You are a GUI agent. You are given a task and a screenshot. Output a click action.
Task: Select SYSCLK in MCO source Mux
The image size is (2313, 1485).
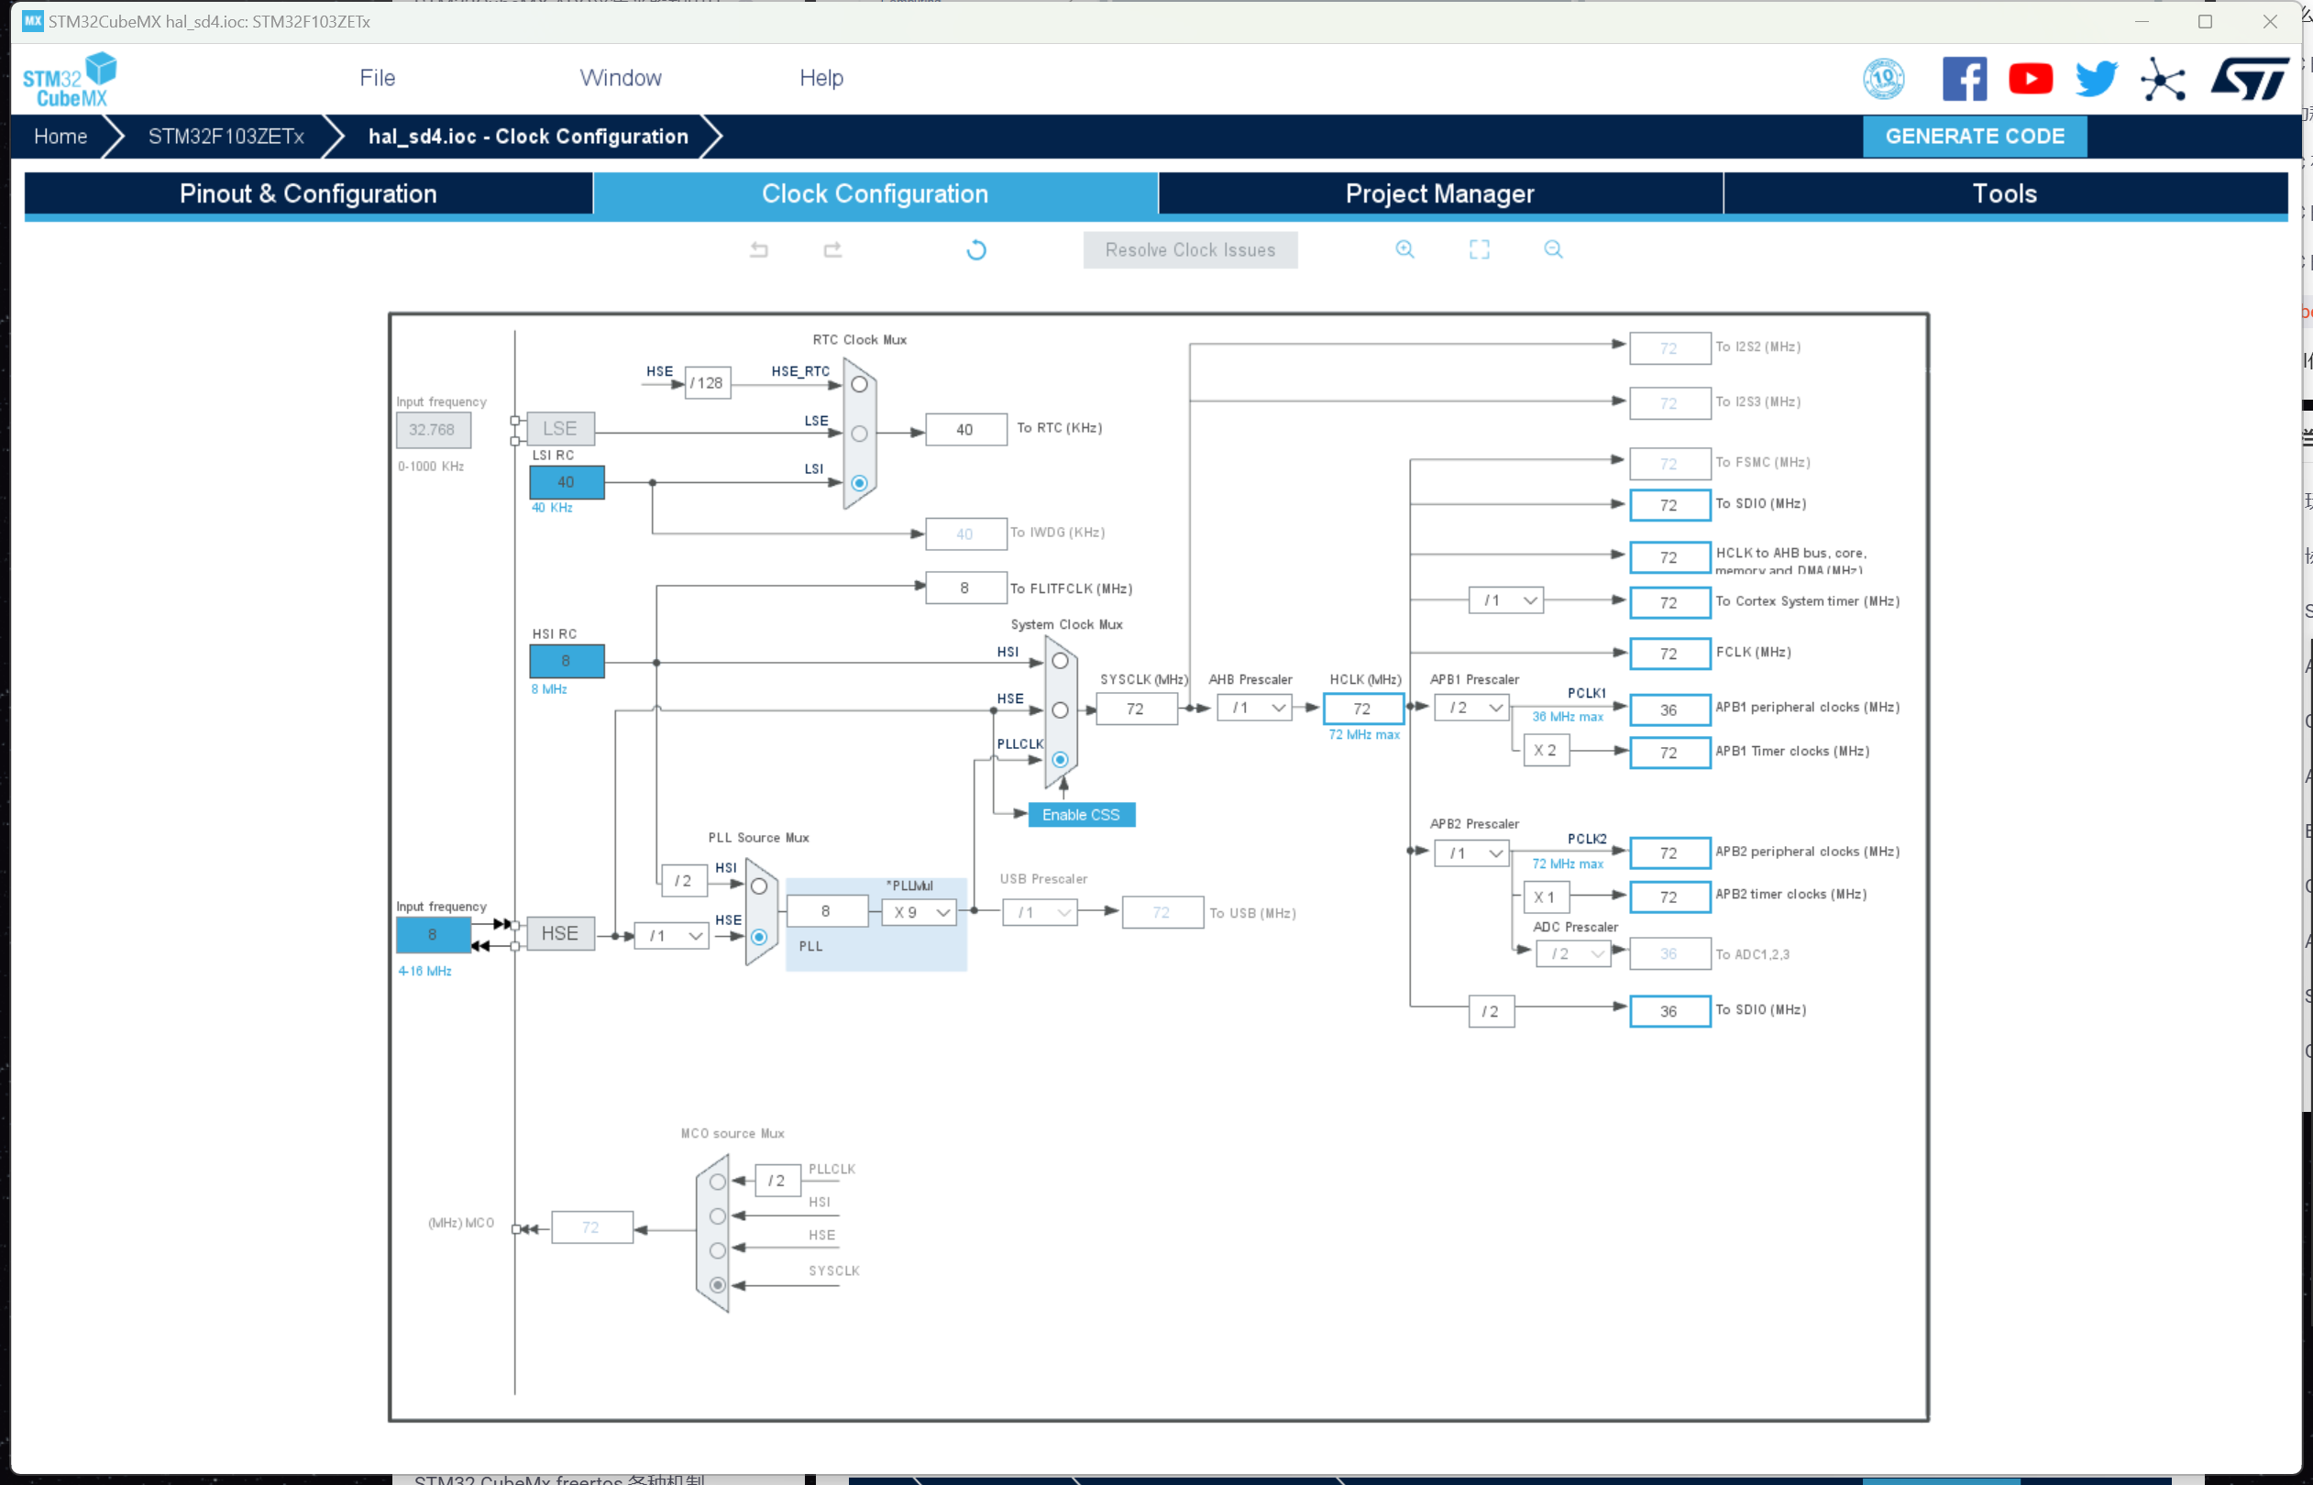(717, 1284)
